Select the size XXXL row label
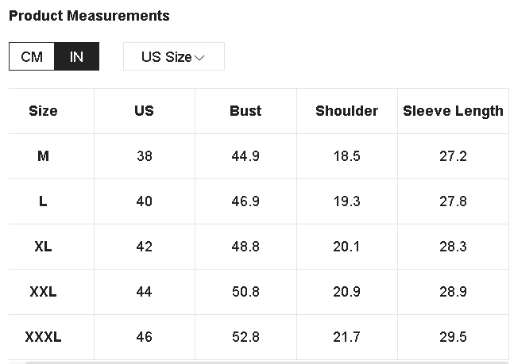This screenshot has height=364, width=510. (x=43, y=337)
